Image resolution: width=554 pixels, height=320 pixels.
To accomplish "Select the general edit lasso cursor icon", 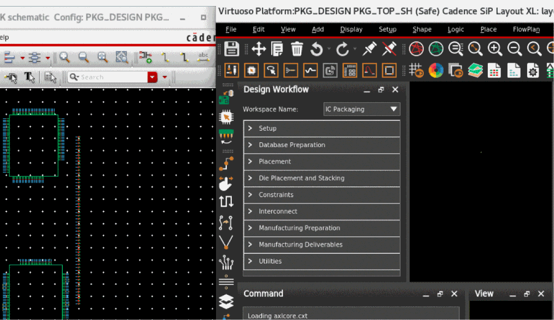I will [x=271, y=71].
